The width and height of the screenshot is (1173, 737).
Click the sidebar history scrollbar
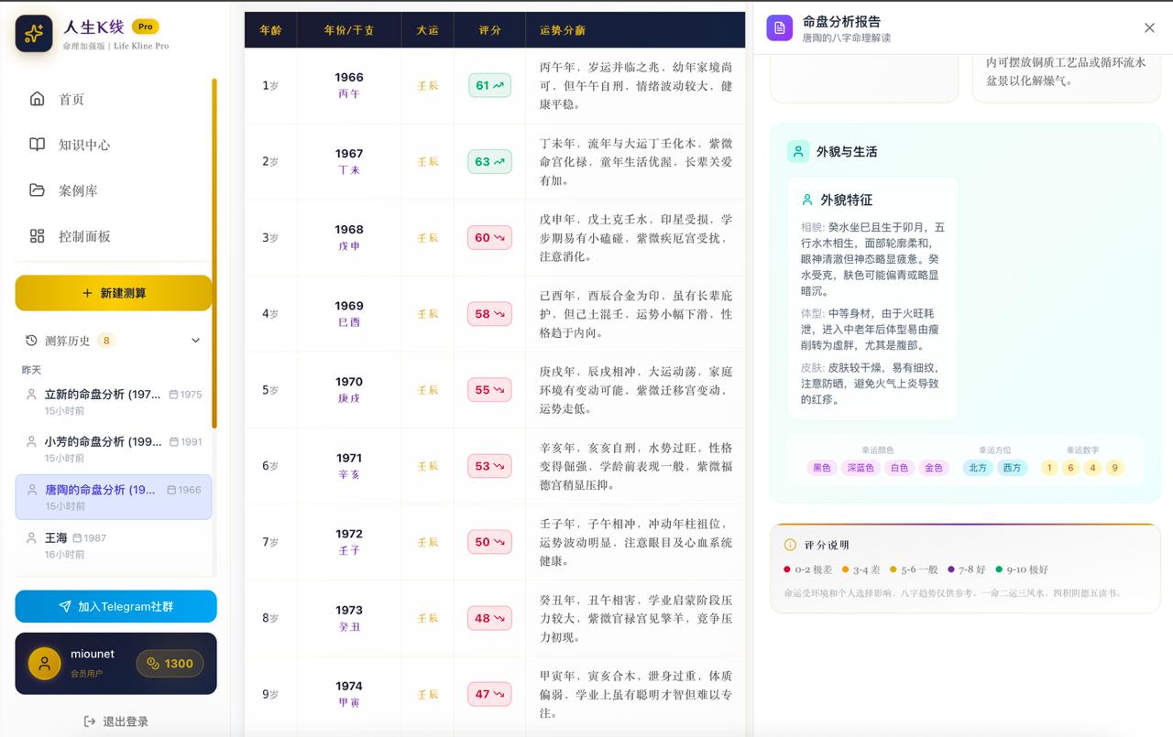click(x=214, y=254)
